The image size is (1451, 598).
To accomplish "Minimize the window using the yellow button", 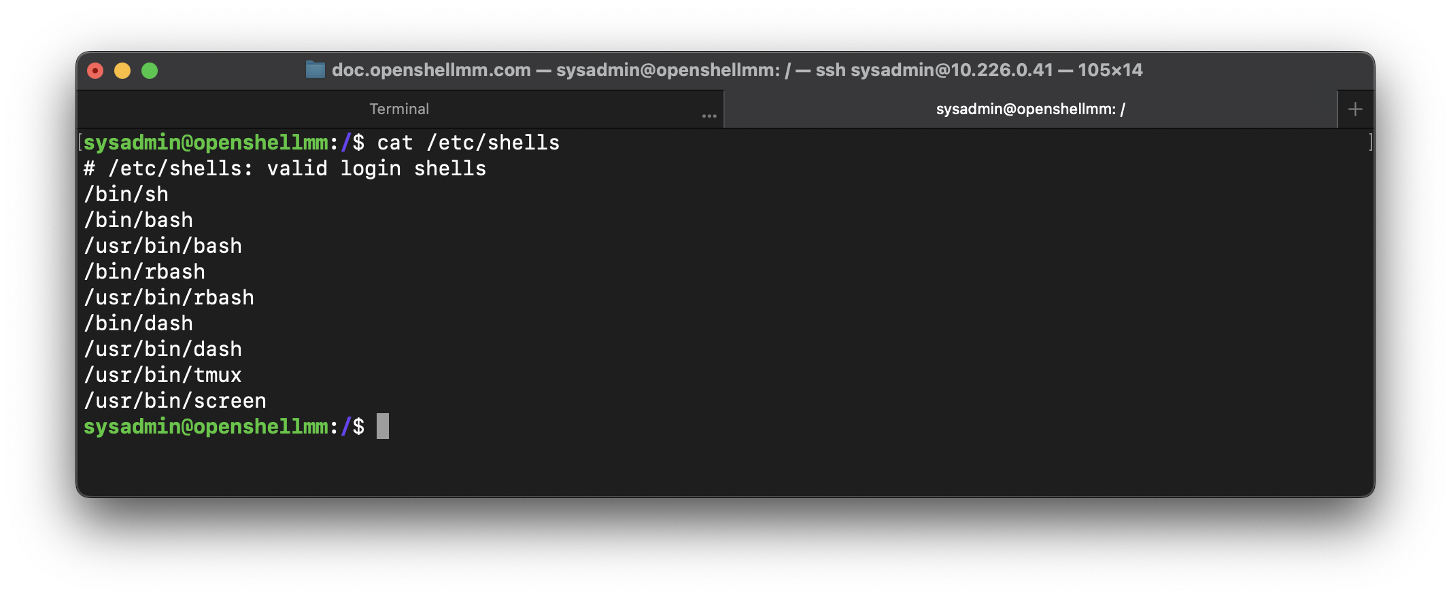I will pos(122,71).
